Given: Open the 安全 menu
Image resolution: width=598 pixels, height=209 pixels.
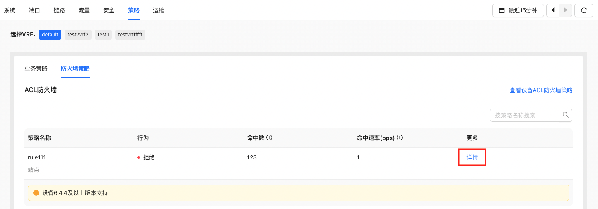Looking at the screenshot, I should coord(109,10).
